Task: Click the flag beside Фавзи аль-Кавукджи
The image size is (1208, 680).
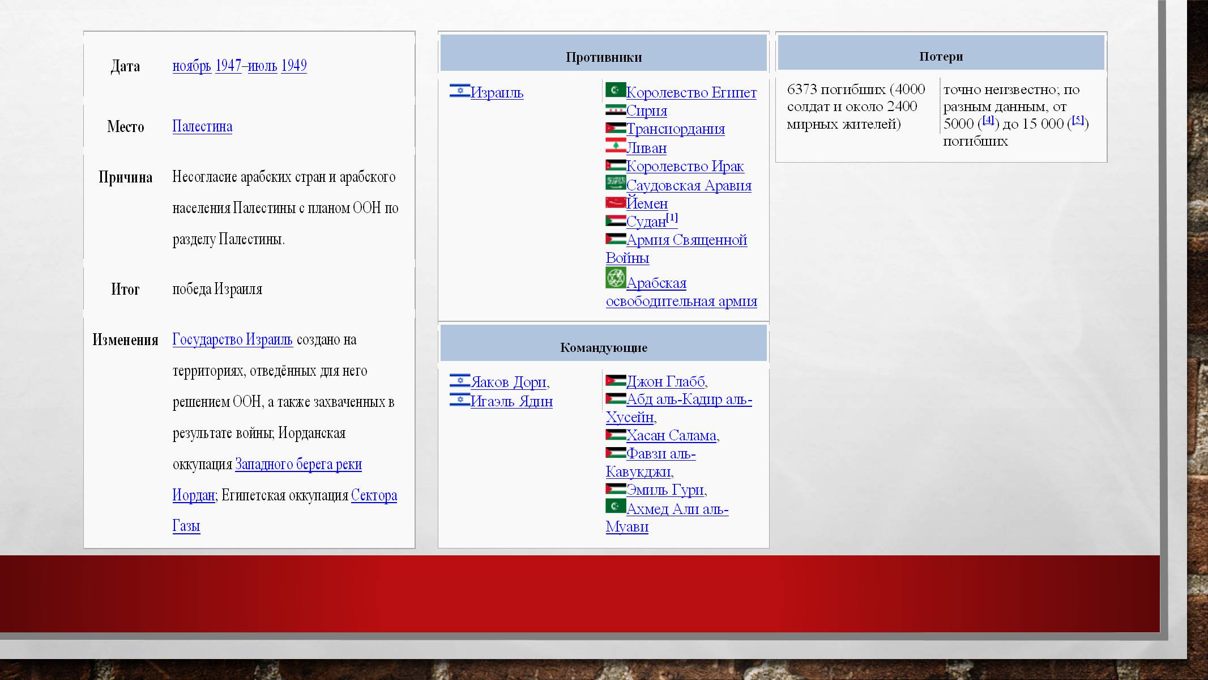Action: click(x=616, y=453)
